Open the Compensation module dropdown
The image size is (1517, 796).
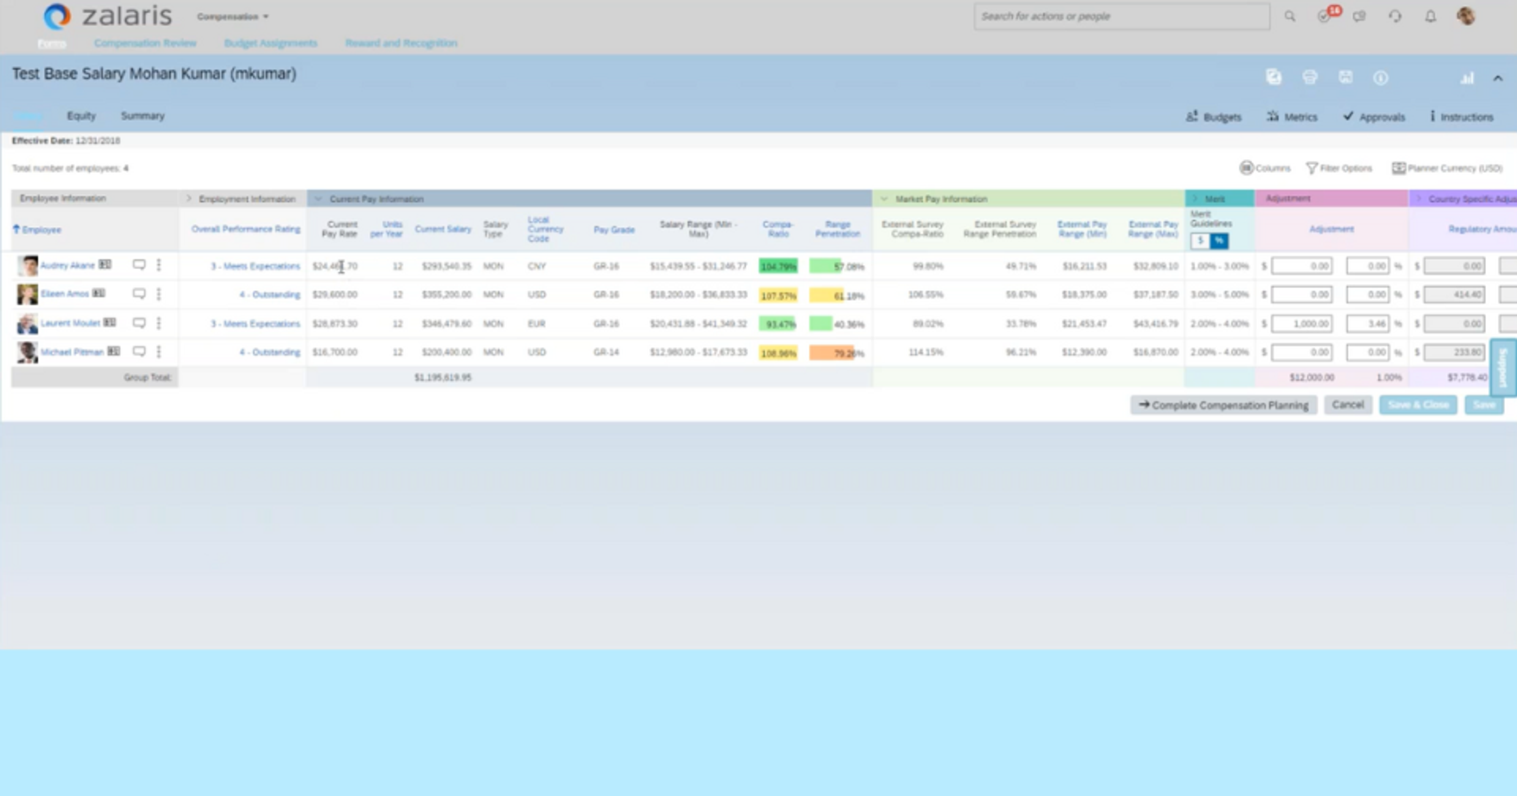[x=233, y=17]
